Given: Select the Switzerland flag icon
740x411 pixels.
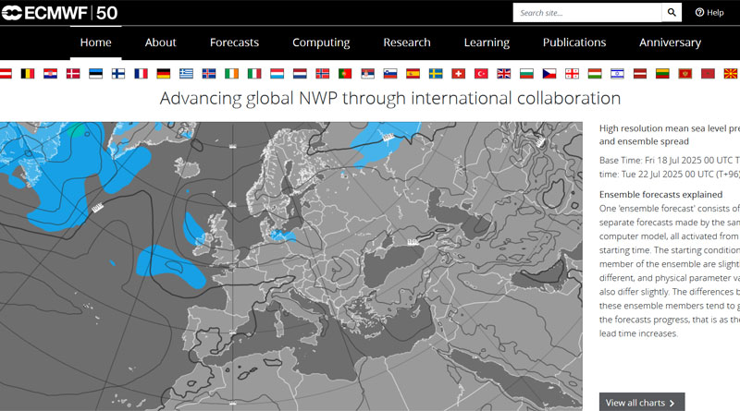Looking at the screenshot, I should pos(458,74).
